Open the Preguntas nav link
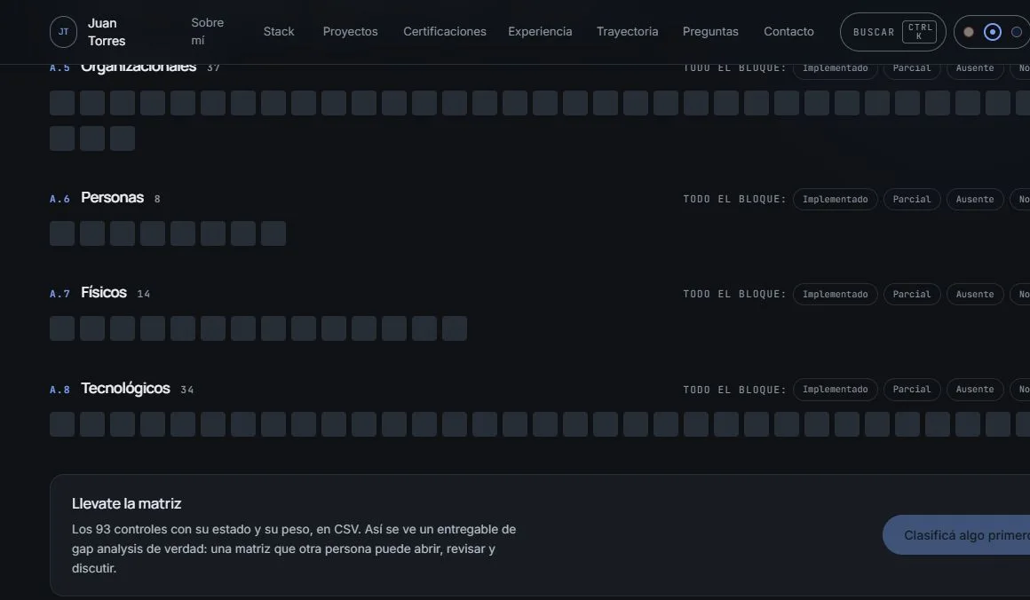Image resolution: width=1030 pixels, height=600 pixels. pos(710,32)
